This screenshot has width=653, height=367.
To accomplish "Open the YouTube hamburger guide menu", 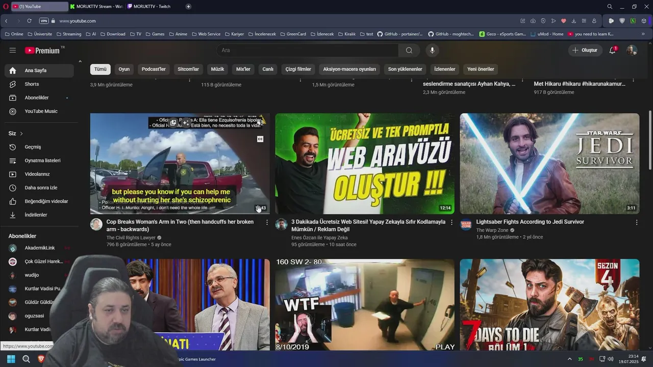I will (13, 50).
